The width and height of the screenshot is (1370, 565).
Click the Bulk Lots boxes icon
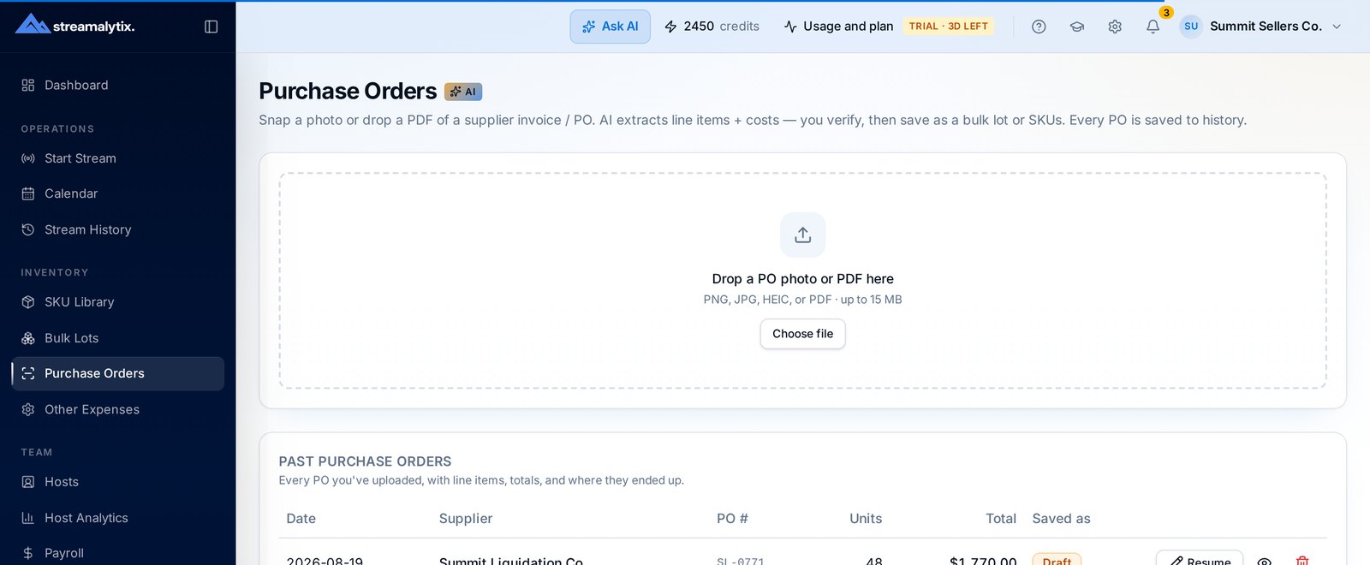coord(28,338)
